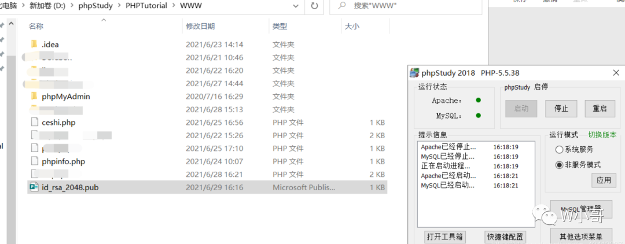Viewport: 625px width, 244px height.
Task: Select 系统服务 run mode radio button
Action: click(559, 150)
